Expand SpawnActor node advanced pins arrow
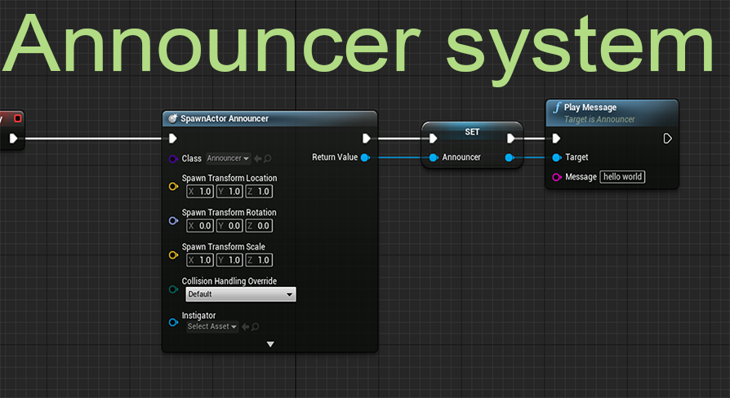The width and height of the screenshot is (730, 398). click(270, 344)
